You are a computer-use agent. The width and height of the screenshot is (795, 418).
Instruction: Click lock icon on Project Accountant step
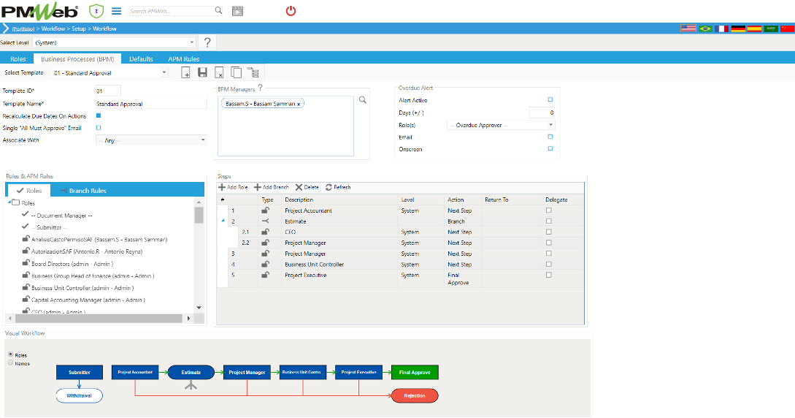[265, 210]
